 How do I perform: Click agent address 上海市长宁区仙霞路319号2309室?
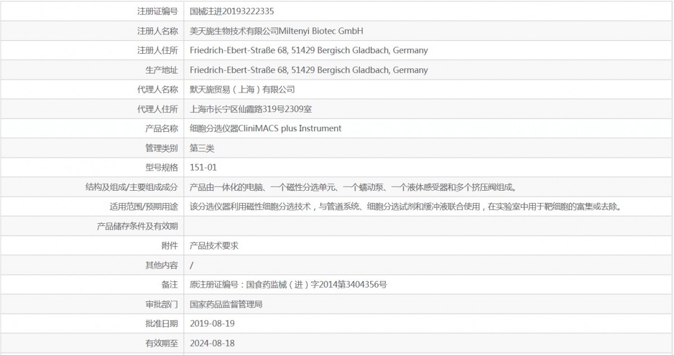[255, 109]
